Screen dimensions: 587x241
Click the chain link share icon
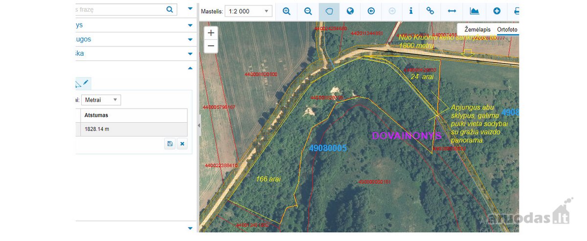pos(430,11)
